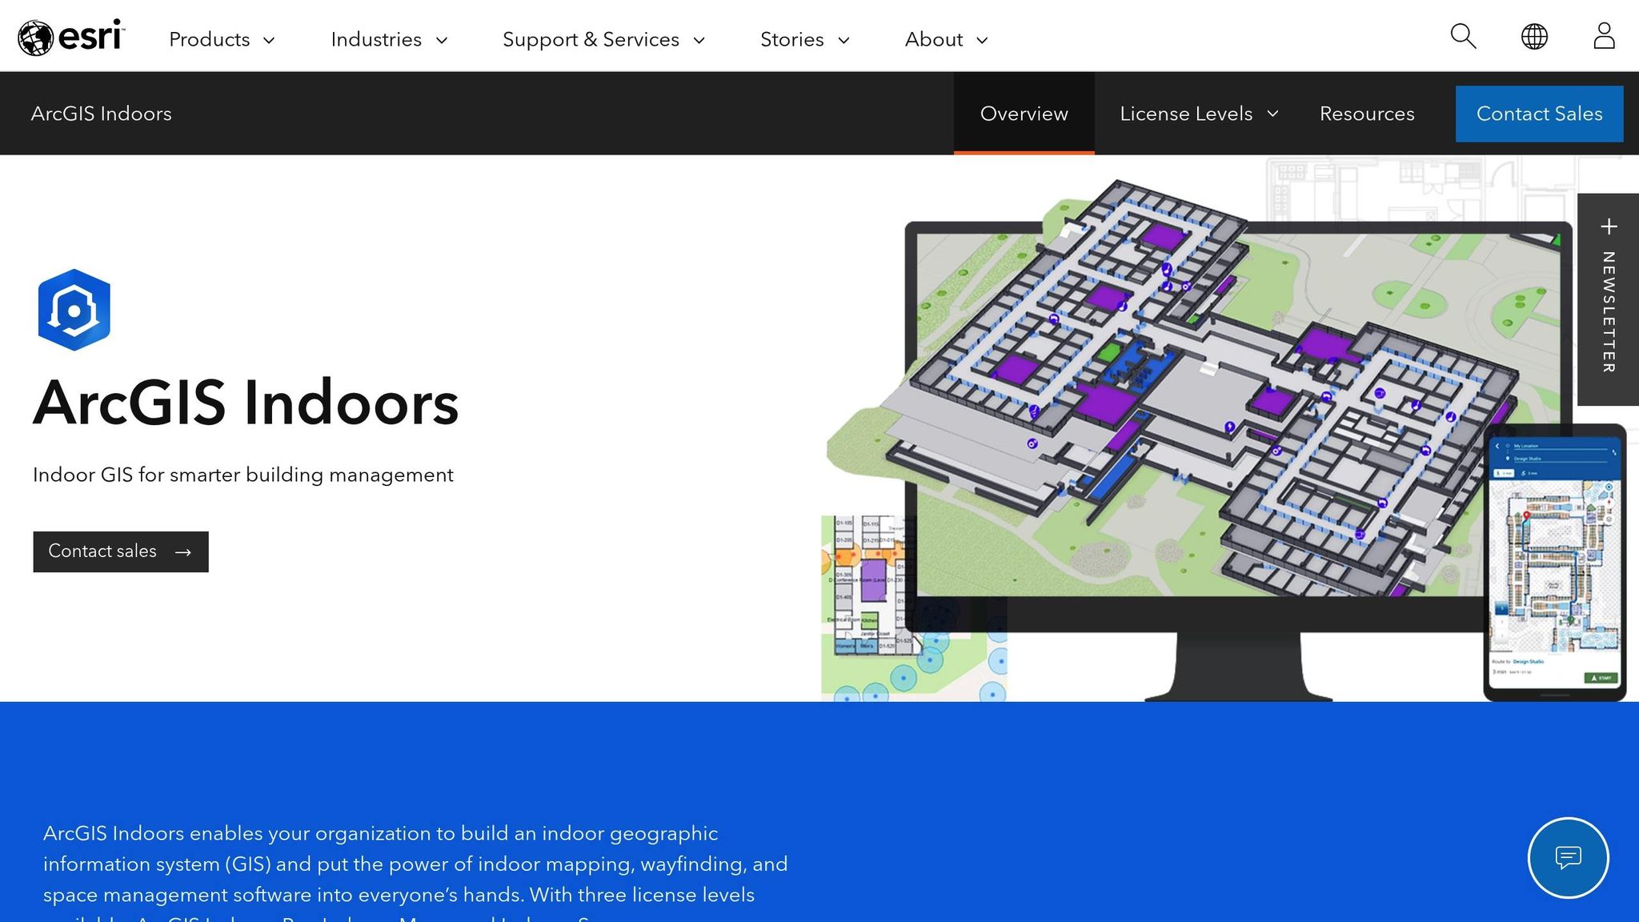The image size is (1639, 922).
Task: Click the arrow inside the Contact sales button
Action: point(183,551)
